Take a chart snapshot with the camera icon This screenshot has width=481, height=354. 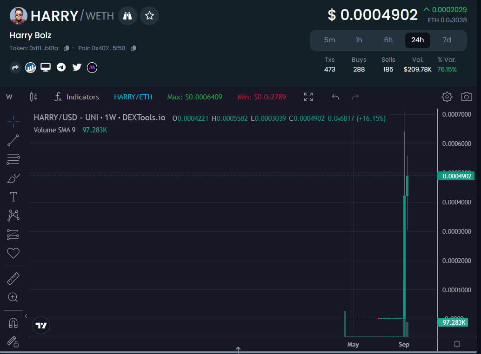click(x=466, y=97)
